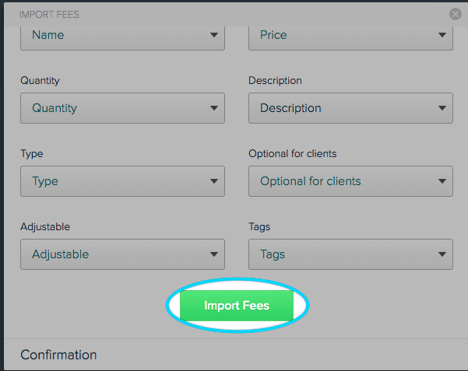This screenshot has height=371, width=468.
Task: Open the Quantity mapping dropdown
Action: tap(122, 108)
